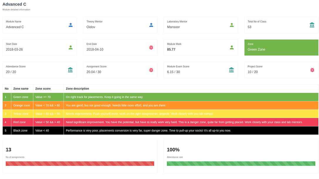This screenshot has height=179, width=319.
Task: Click the Zone score column header
Action: pyautogui.click(x=43, y=88)
